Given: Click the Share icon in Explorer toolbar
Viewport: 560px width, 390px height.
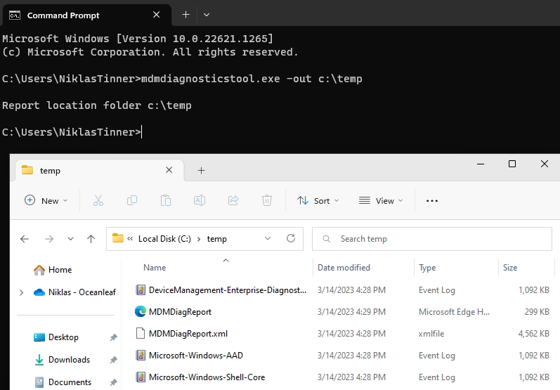Looking at the screenshot, I should pos(233,201).
